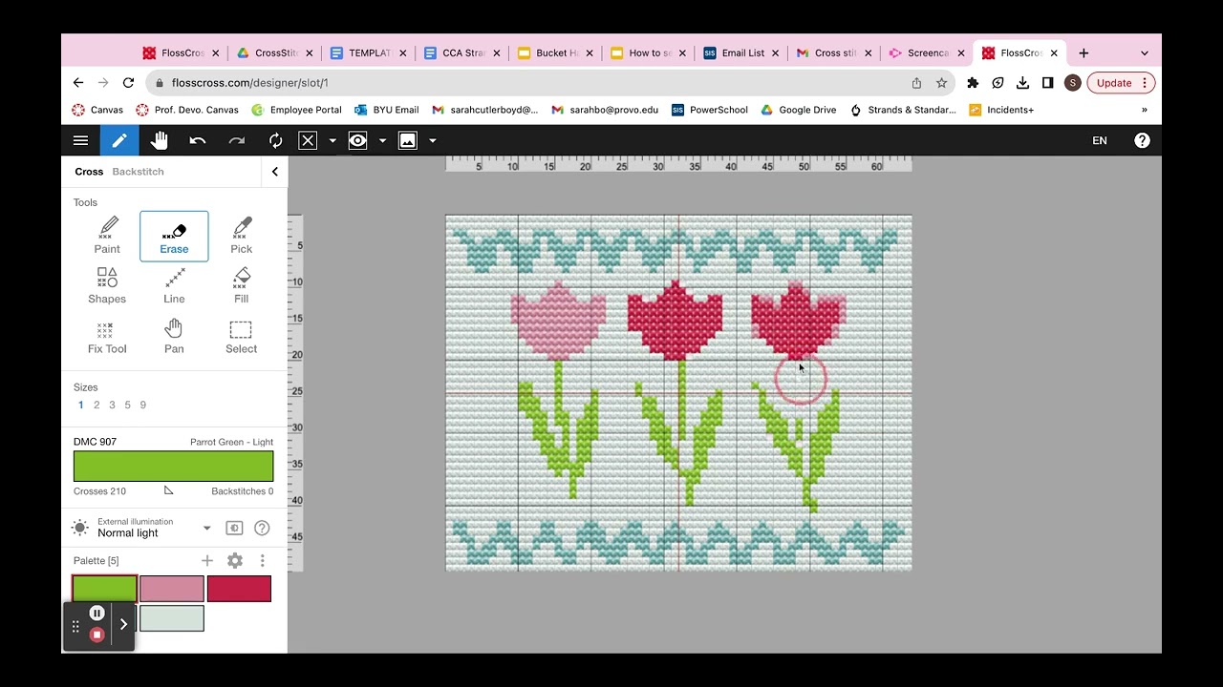The image size is (1223, 687).
Task: Select the Erase tool
Action: click(174, 236)
